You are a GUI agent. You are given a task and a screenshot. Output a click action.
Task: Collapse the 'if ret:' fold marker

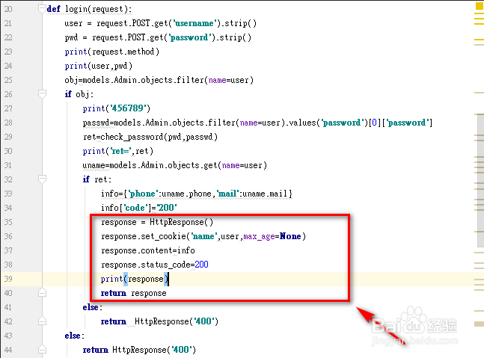pyautogui.click(x=43, y=179)
